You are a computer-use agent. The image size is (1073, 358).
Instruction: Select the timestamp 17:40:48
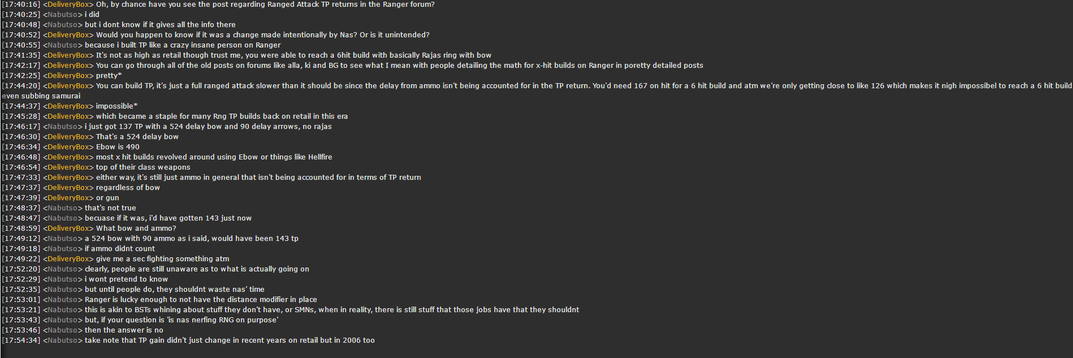21,25
